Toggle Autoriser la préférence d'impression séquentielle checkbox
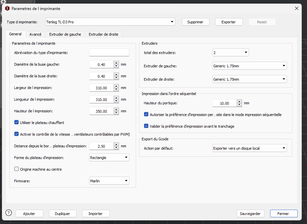This screenshot has height=224, width=307. coord(146,114)
